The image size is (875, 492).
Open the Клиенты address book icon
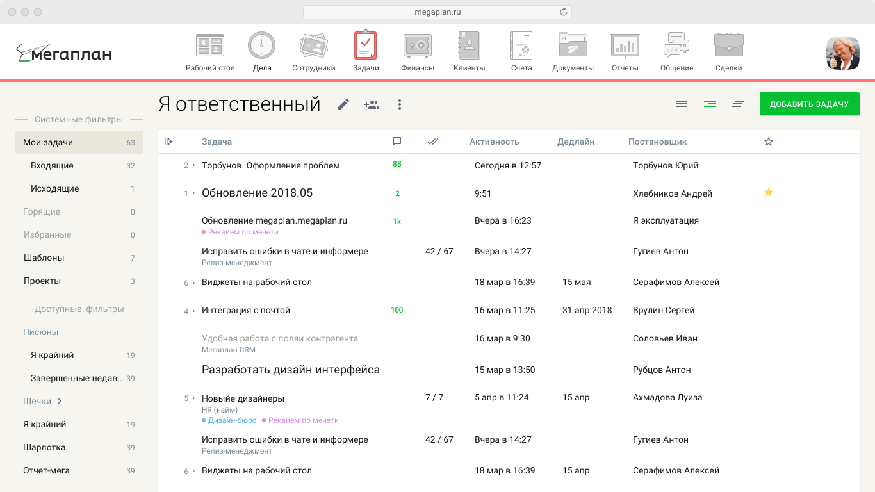(469, 45)
